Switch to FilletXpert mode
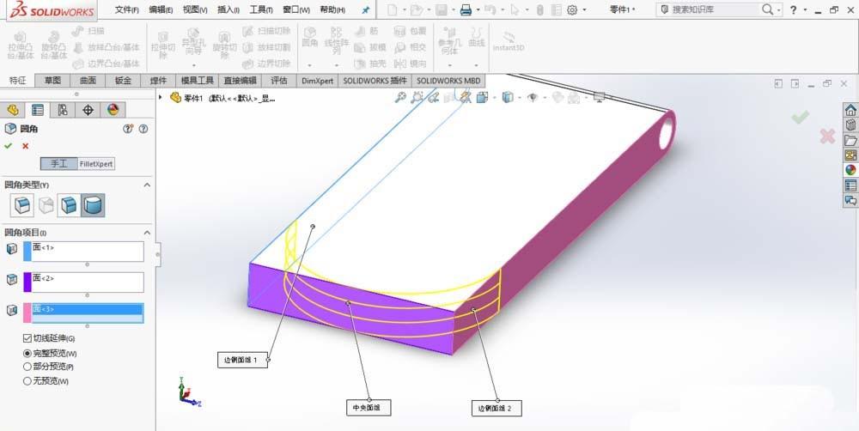 coord(96,164)
